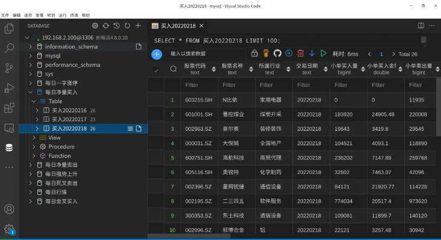Expand the View node
Viewport: 441px width, 240px height.
(x=34, y=137)
